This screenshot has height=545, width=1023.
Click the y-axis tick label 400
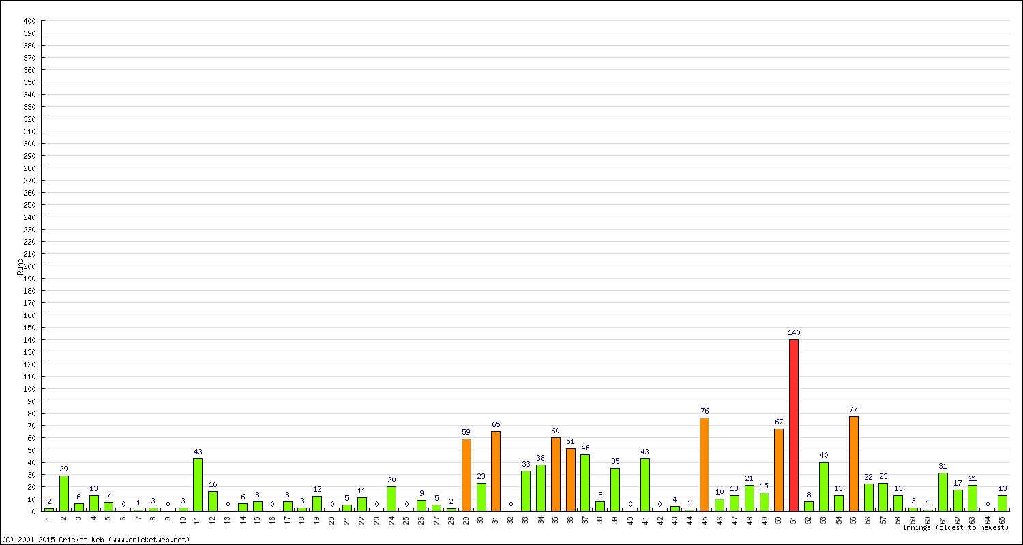[29, 21]
